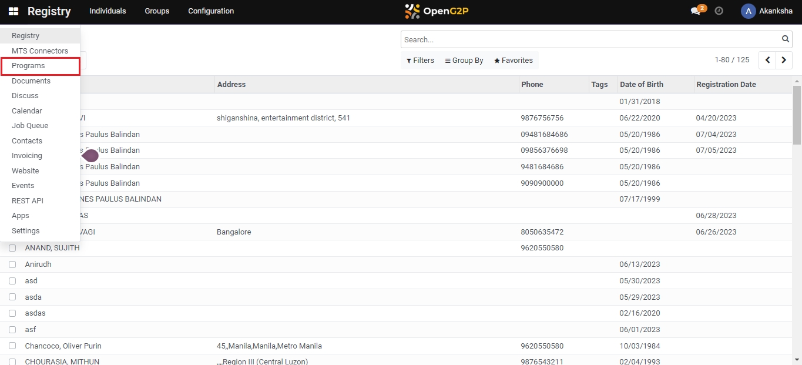Open the Group By dropdown
This screenshot has height=365, width=802.
click(464, 61)
